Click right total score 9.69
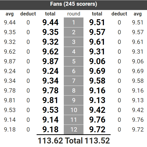 tap(97, 71)
